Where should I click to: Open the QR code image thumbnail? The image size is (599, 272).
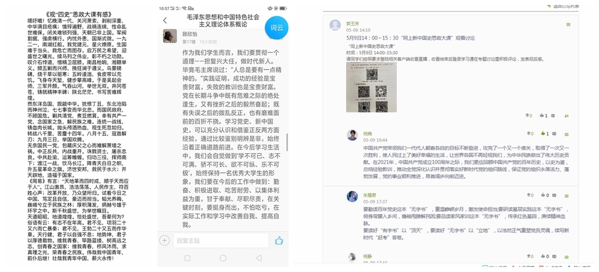click(371, 87)
